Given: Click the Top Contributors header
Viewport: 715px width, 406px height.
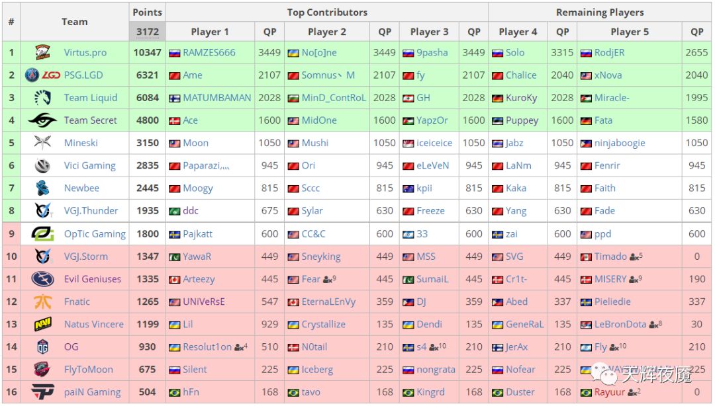Looking at the screenshot, I should [327, 13].
